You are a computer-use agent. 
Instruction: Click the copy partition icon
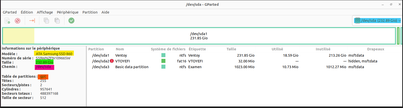46,21
